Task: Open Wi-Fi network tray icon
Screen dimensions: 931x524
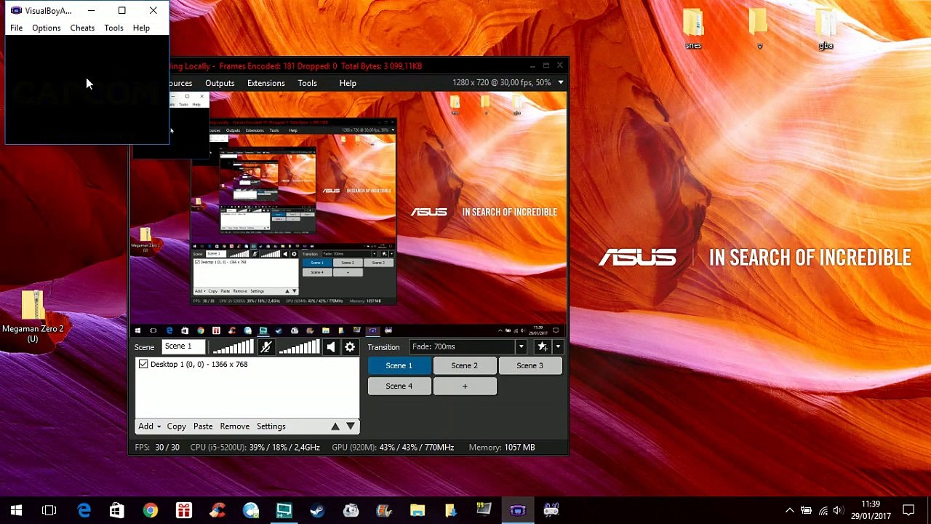Action: (823, 510)
